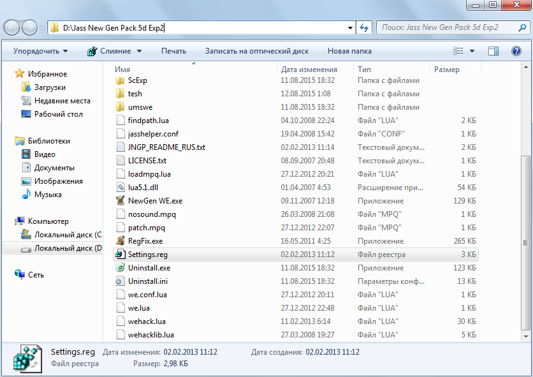This screenshot has width=533, height=377.
Task: Sort by Дата изменения column header
Action: (309, 70)
